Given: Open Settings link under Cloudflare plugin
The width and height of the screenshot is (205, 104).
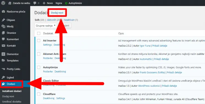Looking at the screenshot, I should (x=61, y=98).
